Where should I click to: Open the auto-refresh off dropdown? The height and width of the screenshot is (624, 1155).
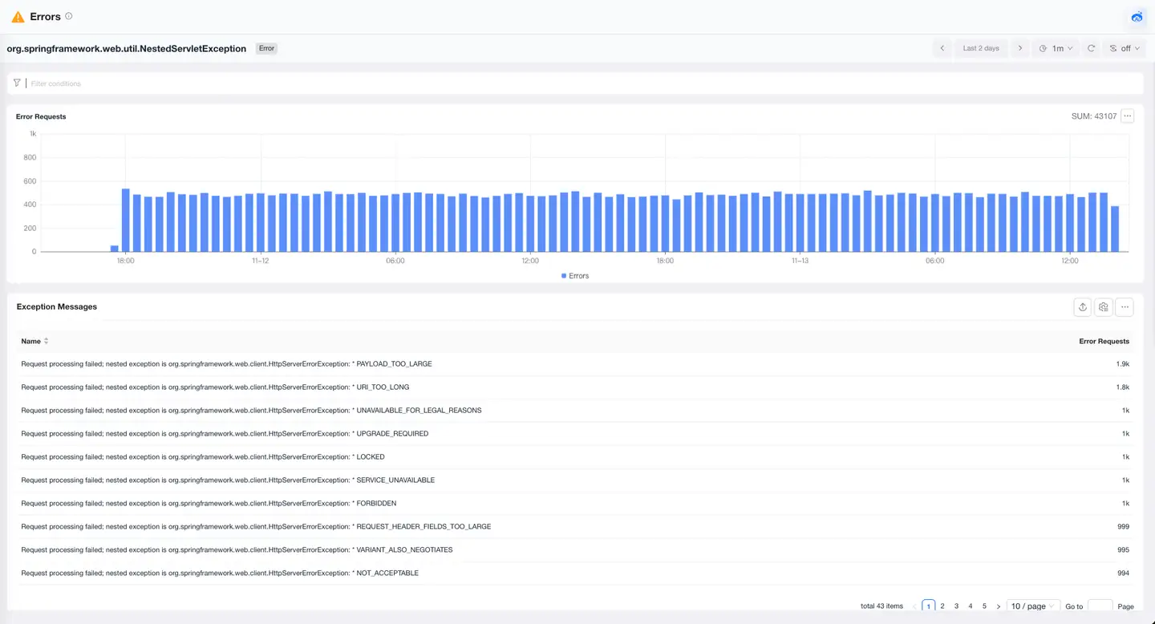point(1124,48)
